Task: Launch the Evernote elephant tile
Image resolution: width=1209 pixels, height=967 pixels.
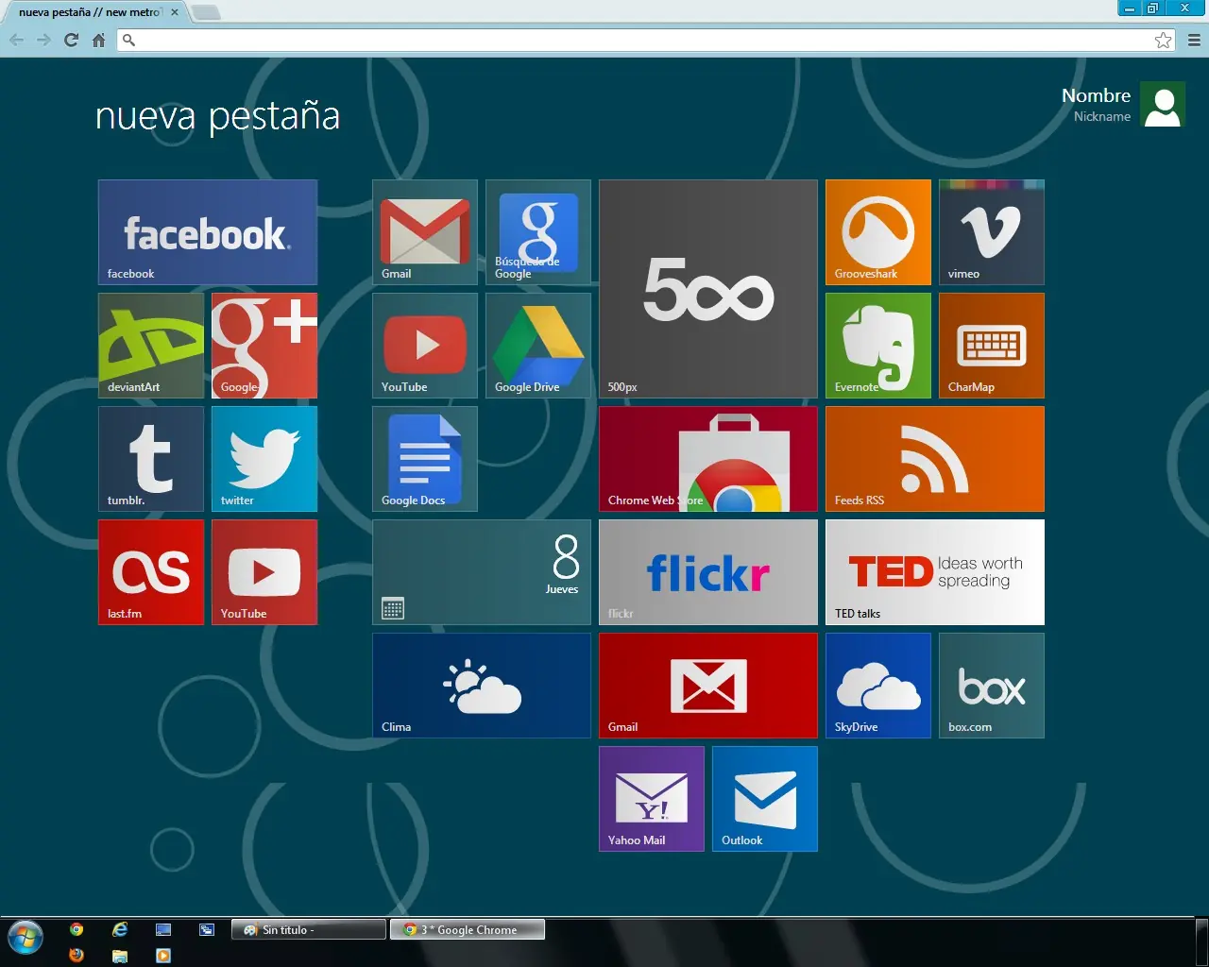Action: 878,346
